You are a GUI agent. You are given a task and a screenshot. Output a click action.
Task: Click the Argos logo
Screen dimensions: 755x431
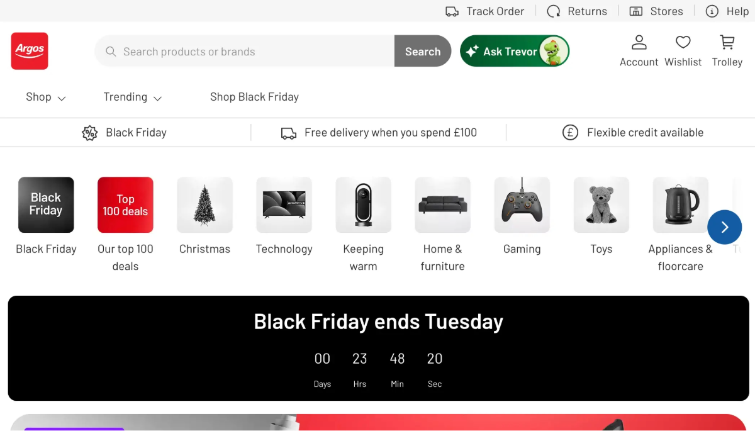(30, 51)
